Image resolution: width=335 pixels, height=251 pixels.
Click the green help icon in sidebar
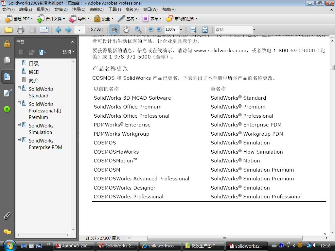(7, 109)
